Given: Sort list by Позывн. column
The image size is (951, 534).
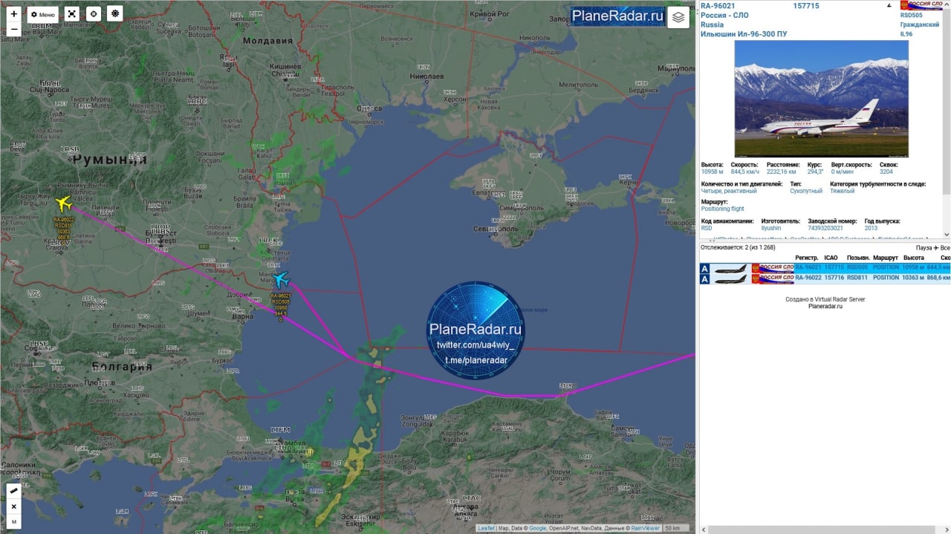Looking at the screenshot, I should point(858,258).
